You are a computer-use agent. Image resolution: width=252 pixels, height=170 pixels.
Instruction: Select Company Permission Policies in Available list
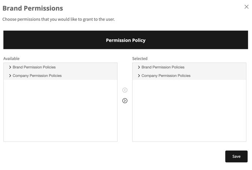37,76
